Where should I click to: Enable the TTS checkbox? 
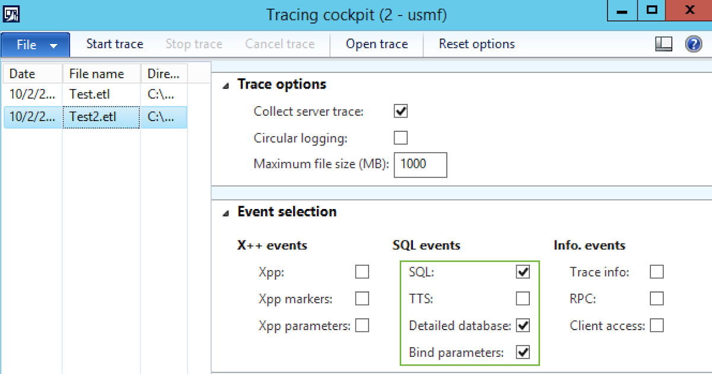tap(523, 299)
